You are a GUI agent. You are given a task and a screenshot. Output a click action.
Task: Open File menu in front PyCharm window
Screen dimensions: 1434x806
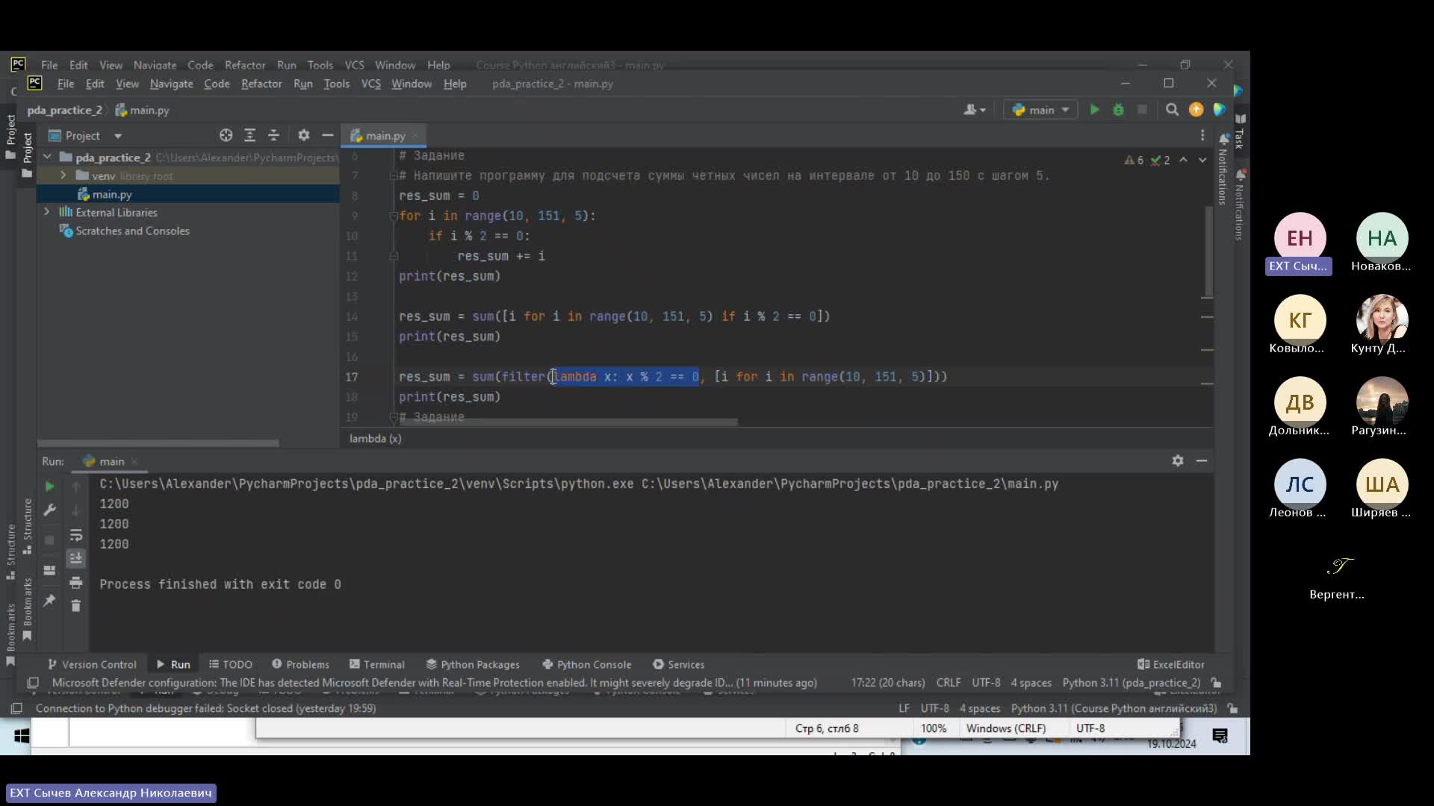66,84
